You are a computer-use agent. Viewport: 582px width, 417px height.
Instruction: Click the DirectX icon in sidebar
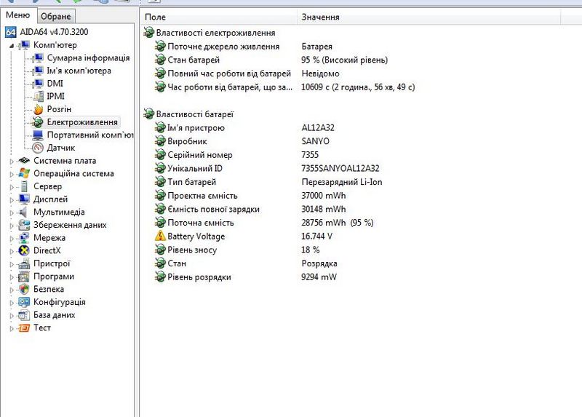click(24, 250)
